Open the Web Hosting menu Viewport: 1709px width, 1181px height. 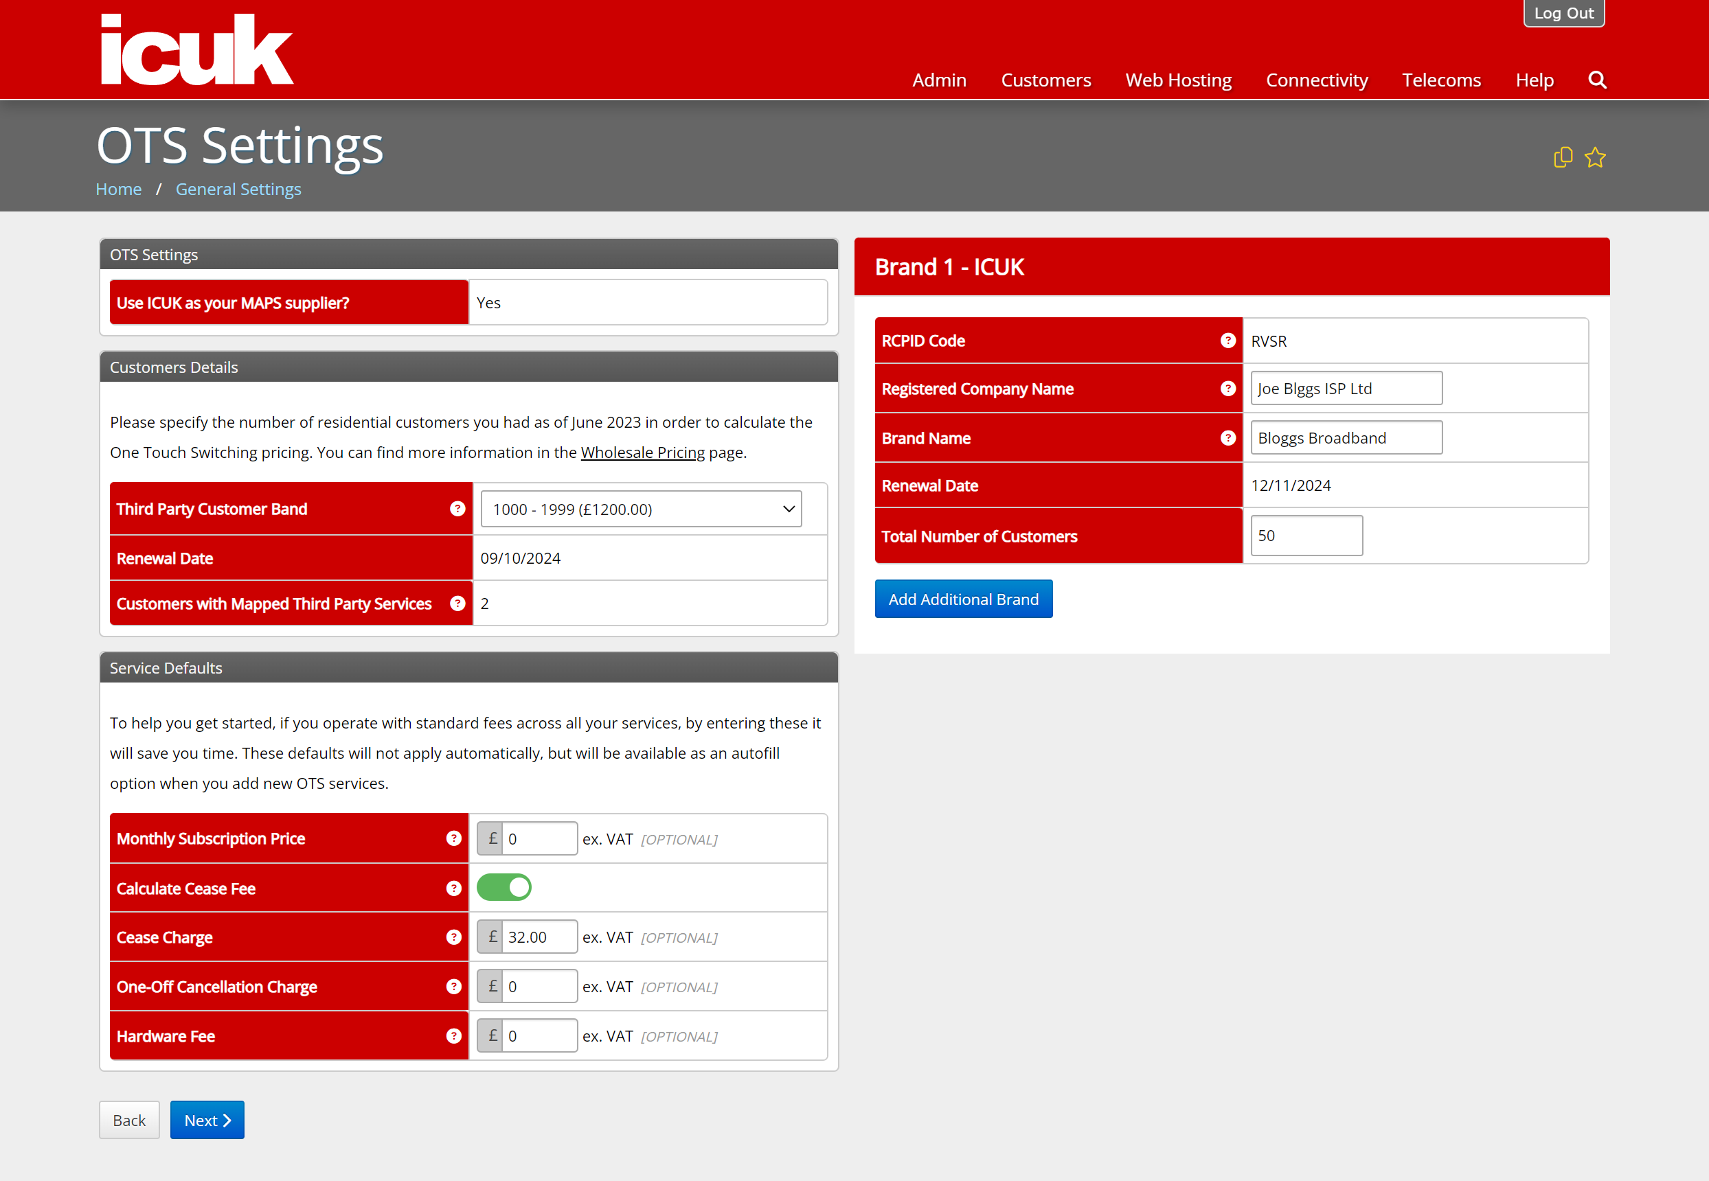(x=1178, y=80)
